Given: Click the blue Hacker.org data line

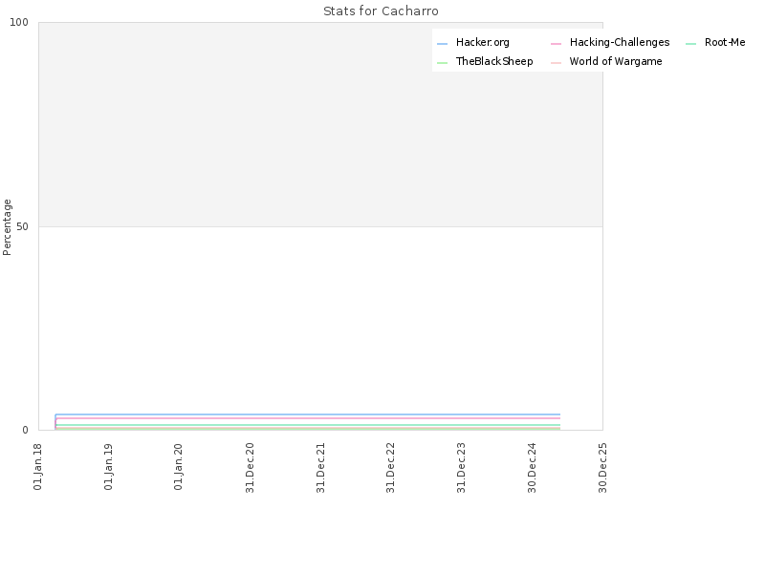Looking at the screenshot, I should (307, 414).
